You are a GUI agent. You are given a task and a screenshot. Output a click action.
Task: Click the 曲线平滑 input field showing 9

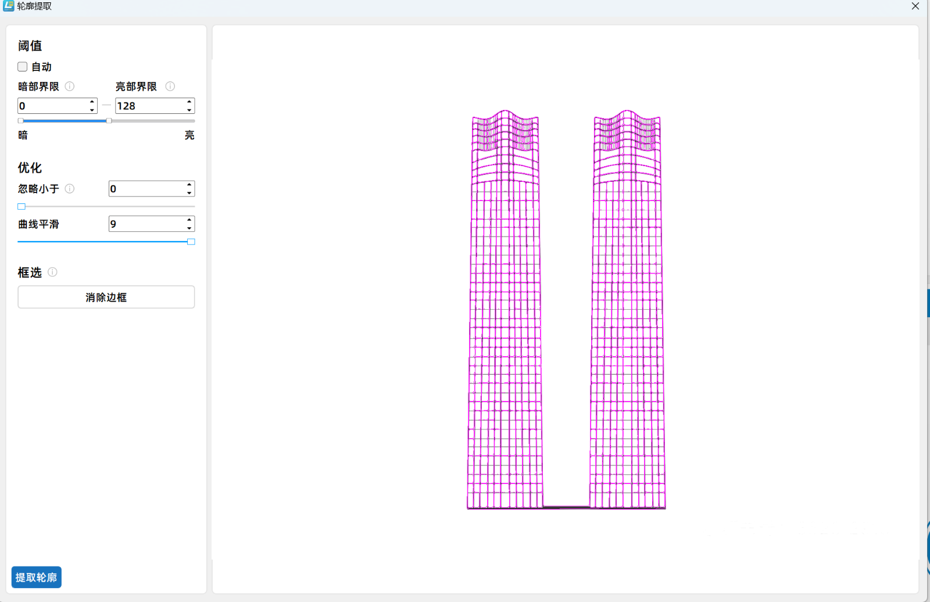click(x=145, y=224)
